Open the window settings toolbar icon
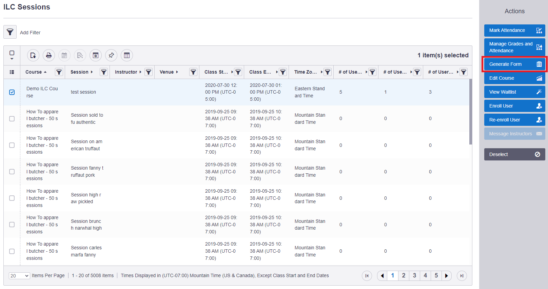This screenshot has width=548, height=289. (x=96, y=55)
